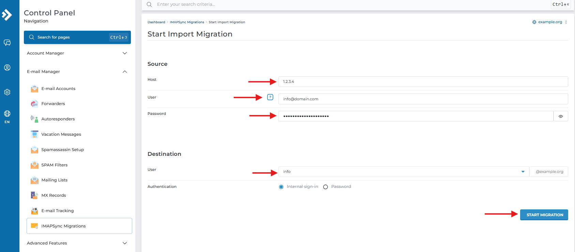Click the Start Migration button
The image size is (575, 252).
544,215
